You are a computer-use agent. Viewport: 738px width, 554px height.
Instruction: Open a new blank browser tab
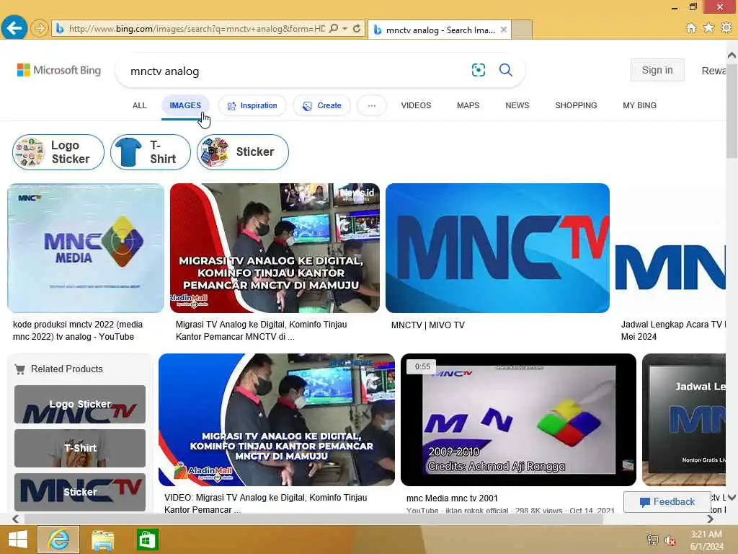click(x=522, y=30)
